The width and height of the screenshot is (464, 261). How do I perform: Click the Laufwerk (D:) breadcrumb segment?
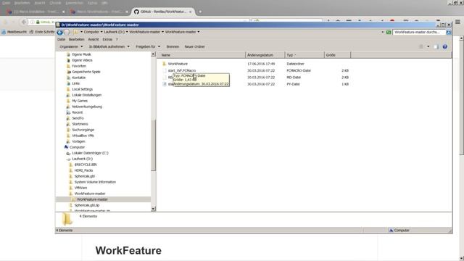tap(115, 32)
